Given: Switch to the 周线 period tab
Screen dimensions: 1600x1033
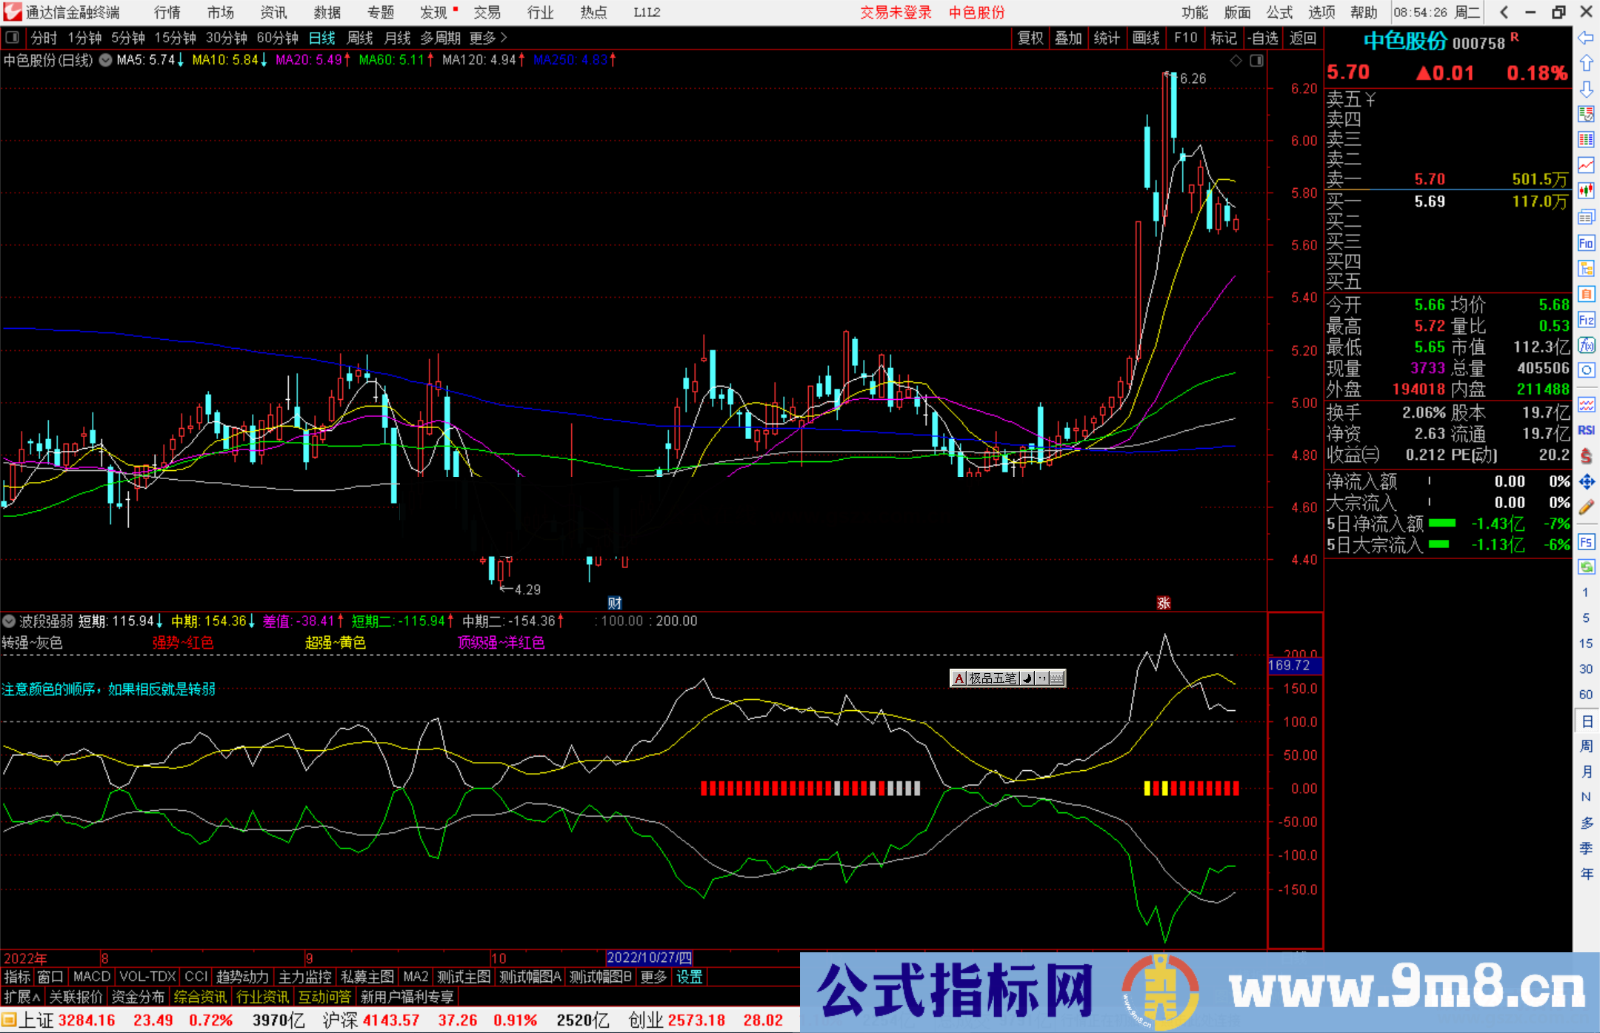Looking at the screenshot, I should point(360,38).
